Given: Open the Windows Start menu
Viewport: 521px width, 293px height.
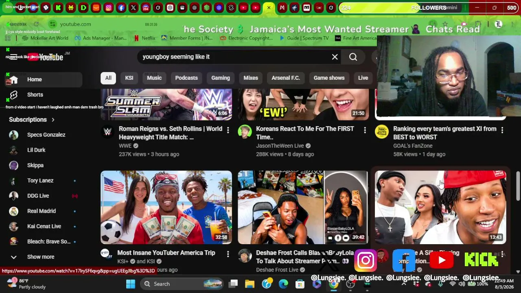Looking at the screenshot, I should pyautogui.click(x=131, y=284).
